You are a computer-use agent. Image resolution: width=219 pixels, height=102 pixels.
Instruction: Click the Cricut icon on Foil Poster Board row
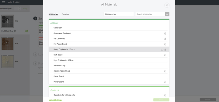tap(165, 44)
